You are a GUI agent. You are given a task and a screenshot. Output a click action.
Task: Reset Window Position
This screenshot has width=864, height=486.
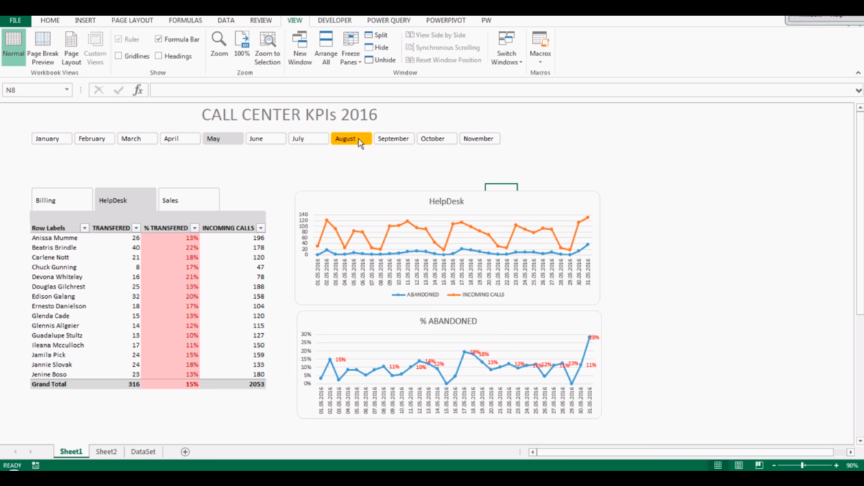click(x=443, y=60)
